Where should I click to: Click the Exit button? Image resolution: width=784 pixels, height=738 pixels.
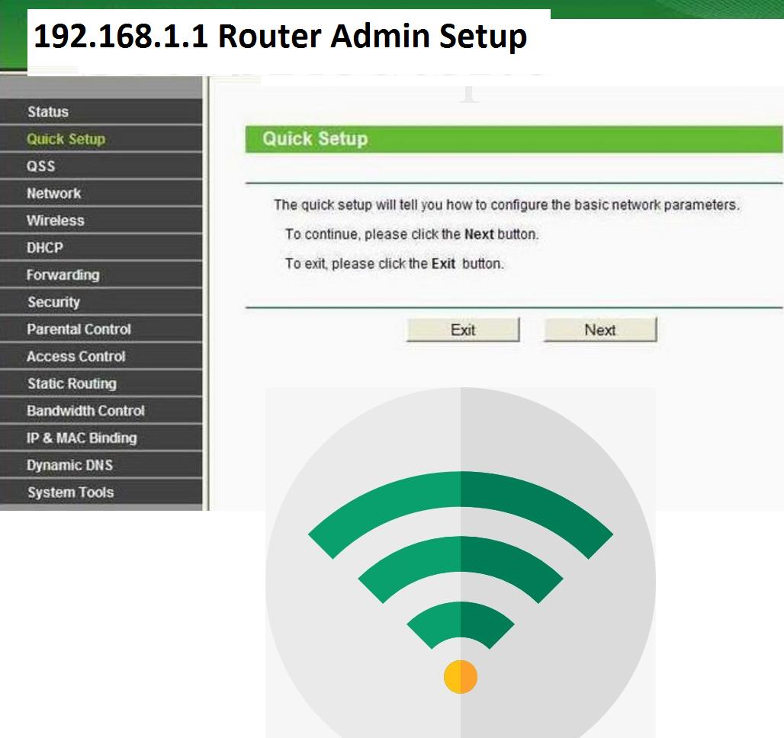click(x=463, y=330)
